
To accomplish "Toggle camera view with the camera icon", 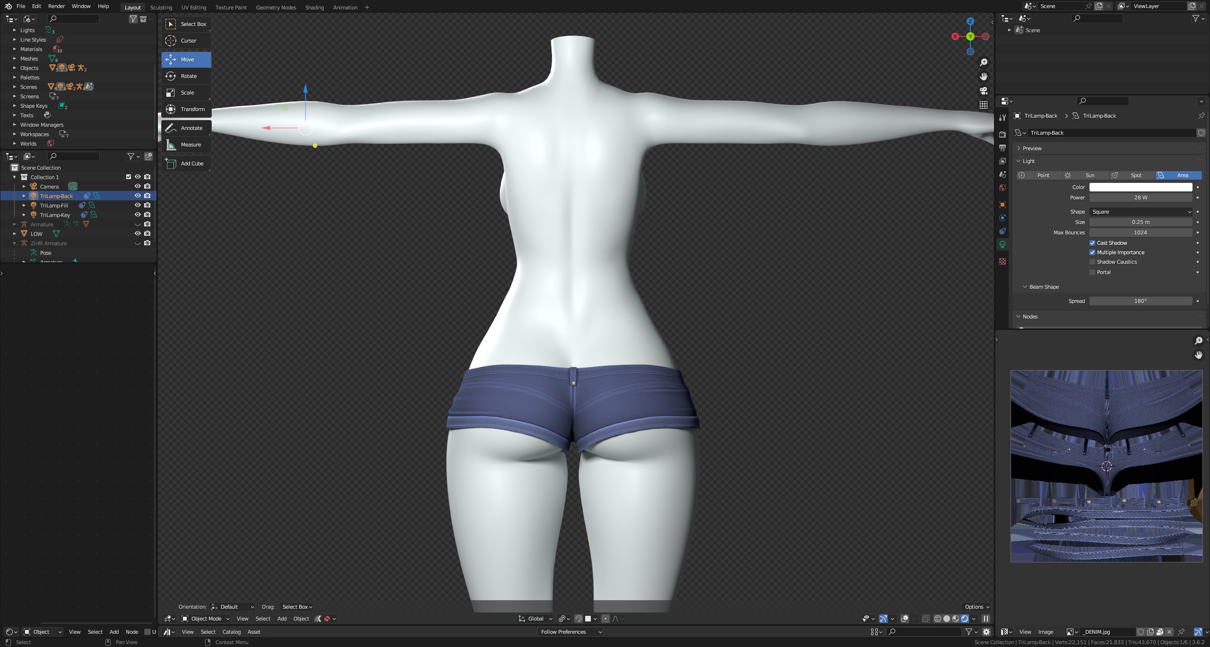I will coord(984,91).
